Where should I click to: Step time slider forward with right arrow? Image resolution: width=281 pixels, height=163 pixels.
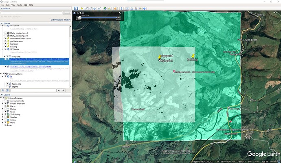click(119, 17)
